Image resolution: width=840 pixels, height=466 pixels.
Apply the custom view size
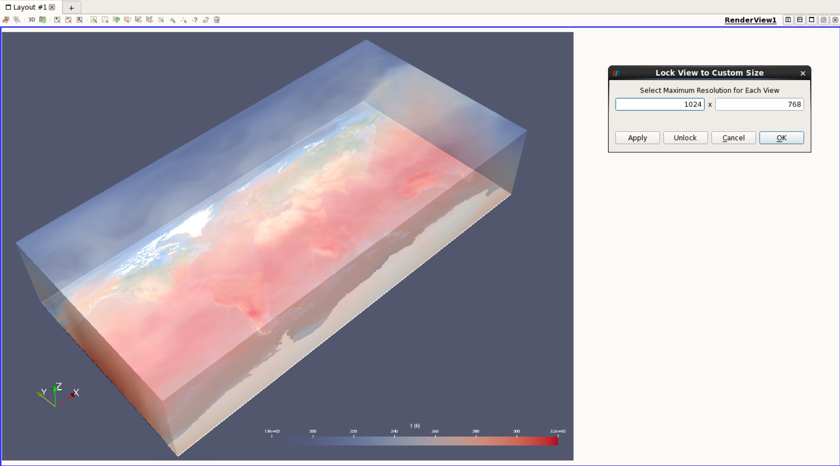tap(637, 138)
